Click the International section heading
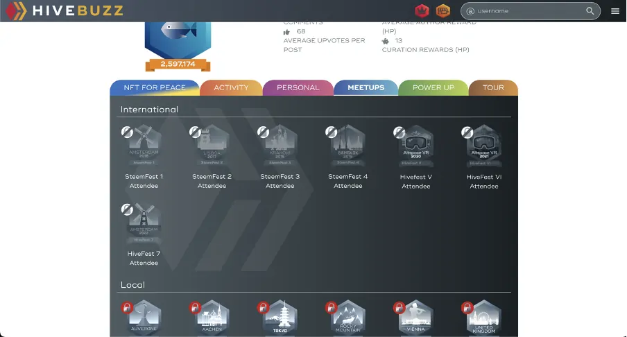 (x=149, y=110)
